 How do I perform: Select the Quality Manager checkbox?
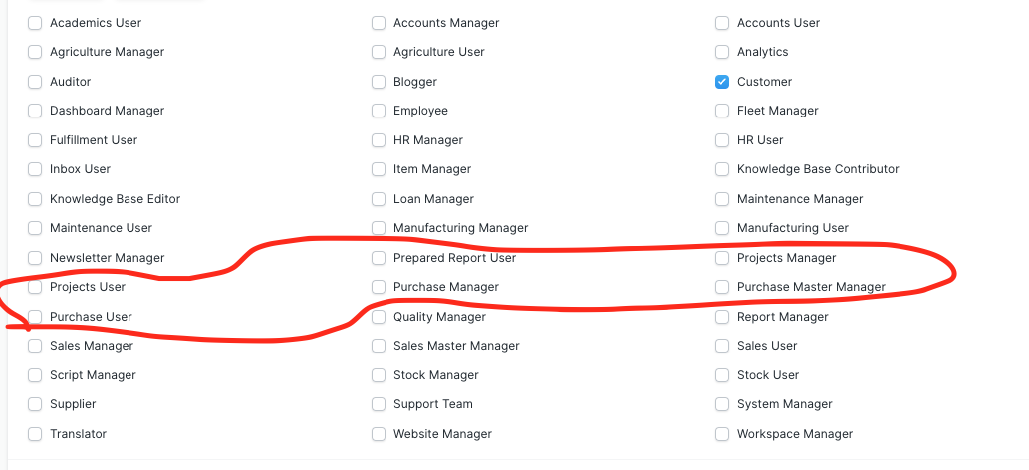(x=378, y=317)
